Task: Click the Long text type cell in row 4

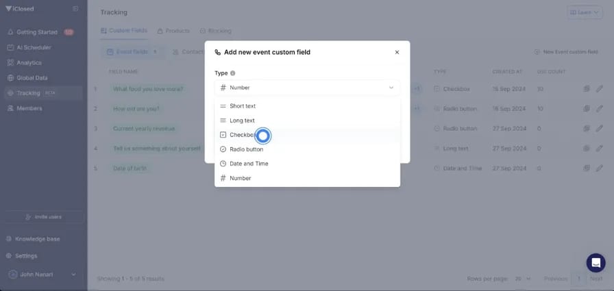Action: click(451, 148)
